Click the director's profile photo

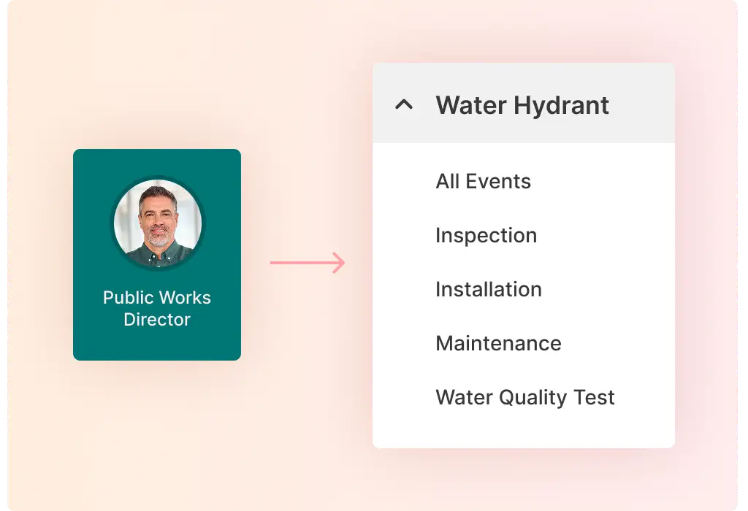[157, 219]
